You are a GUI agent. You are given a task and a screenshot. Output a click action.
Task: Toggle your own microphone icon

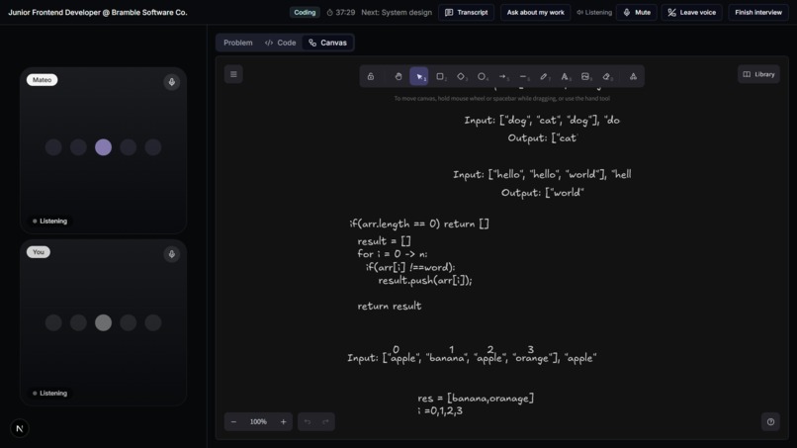(x=172, y=254)
